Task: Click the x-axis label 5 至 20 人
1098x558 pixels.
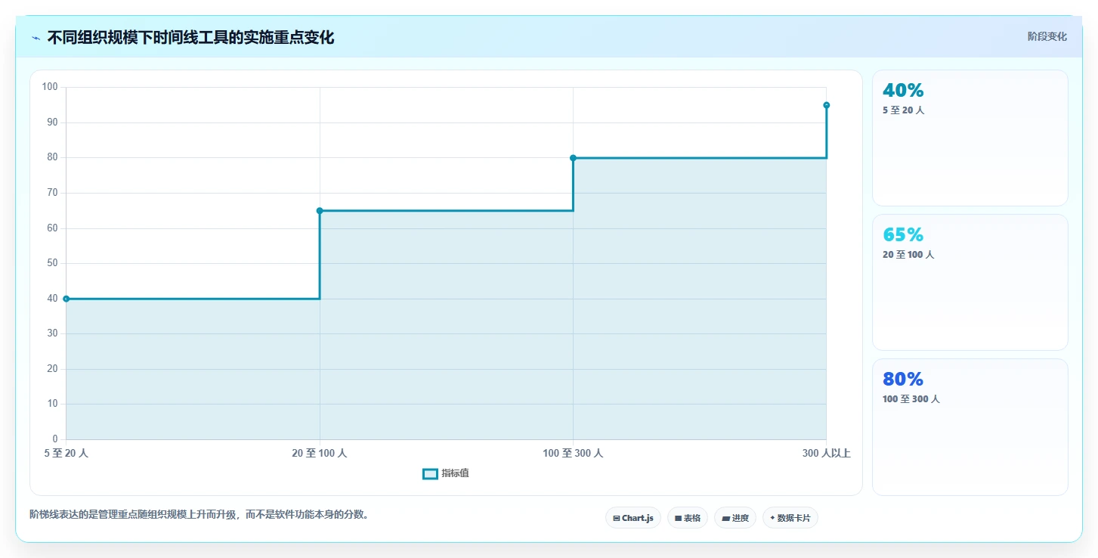Action: pyautogui.click(x=66, y=454)
